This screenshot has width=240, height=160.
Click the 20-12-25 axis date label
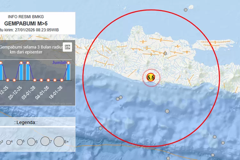(15, 93)
